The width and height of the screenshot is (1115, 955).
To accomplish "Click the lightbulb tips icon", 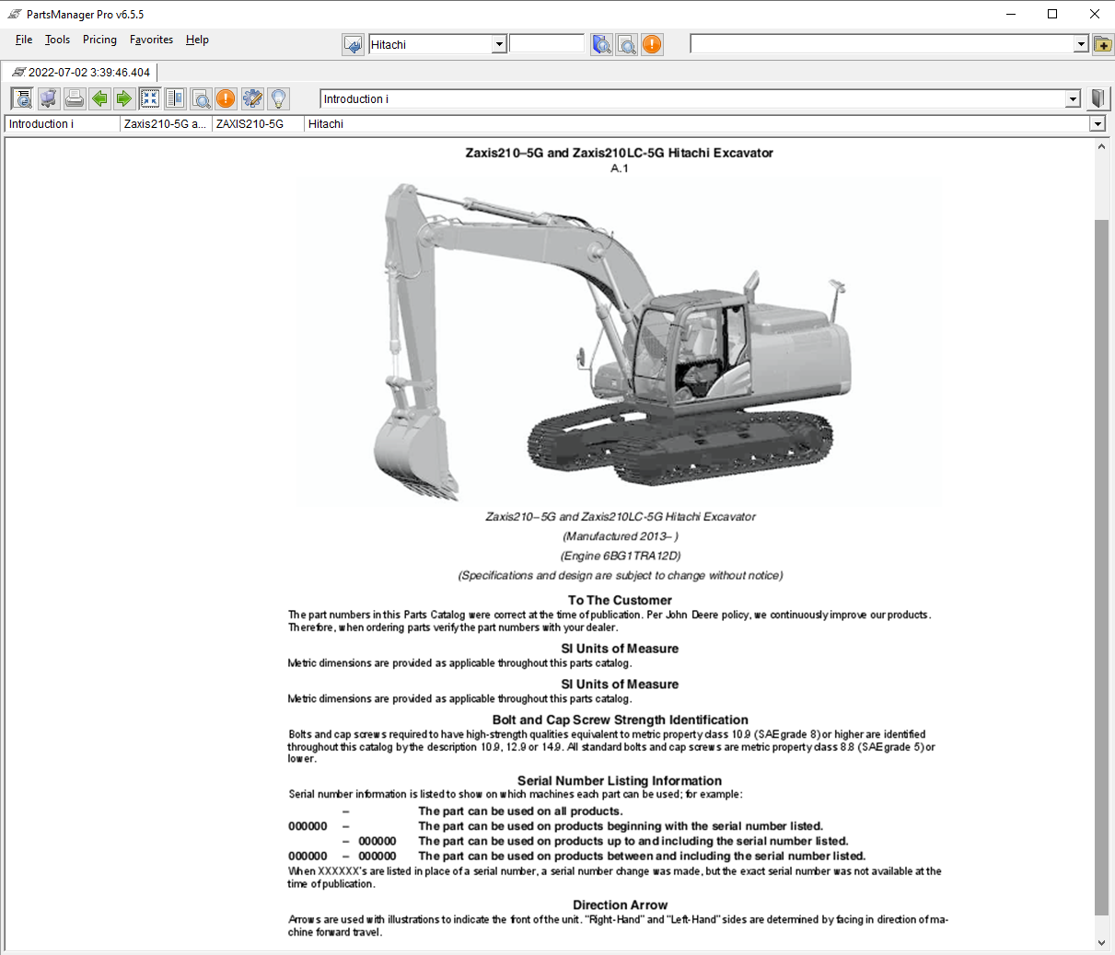I will (x=278, y=98).
